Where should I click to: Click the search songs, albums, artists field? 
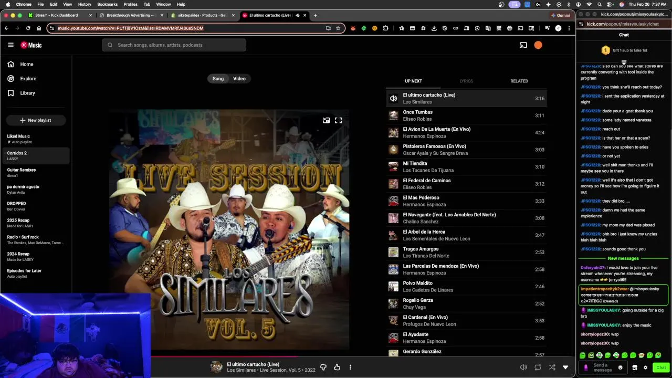174,45
